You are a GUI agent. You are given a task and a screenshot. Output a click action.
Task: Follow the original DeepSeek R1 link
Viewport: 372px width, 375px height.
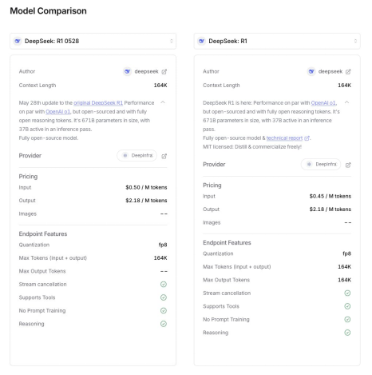[98, 103]
